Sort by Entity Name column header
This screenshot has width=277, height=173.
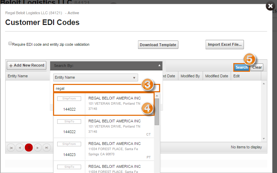coord(18,76)
